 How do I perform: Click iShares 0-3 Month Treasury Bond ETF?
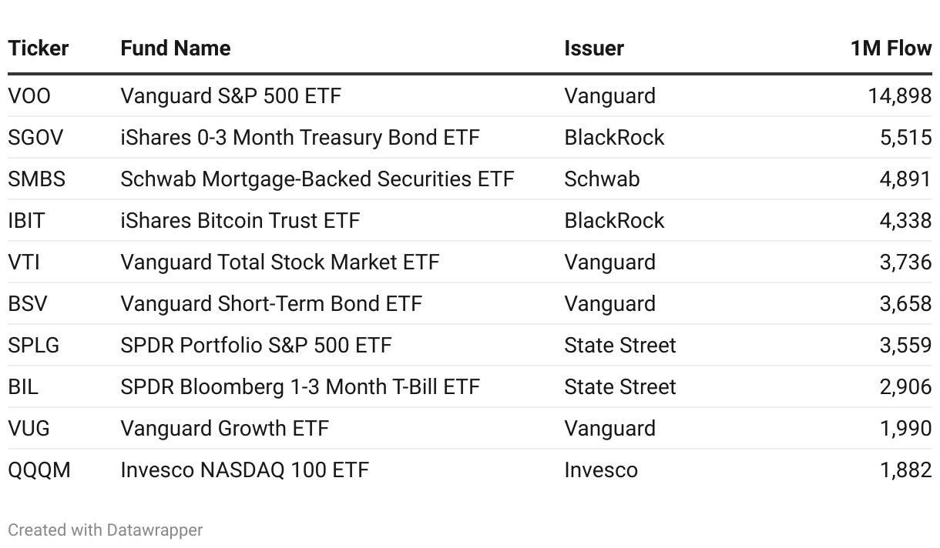click(x=300, y=138)
